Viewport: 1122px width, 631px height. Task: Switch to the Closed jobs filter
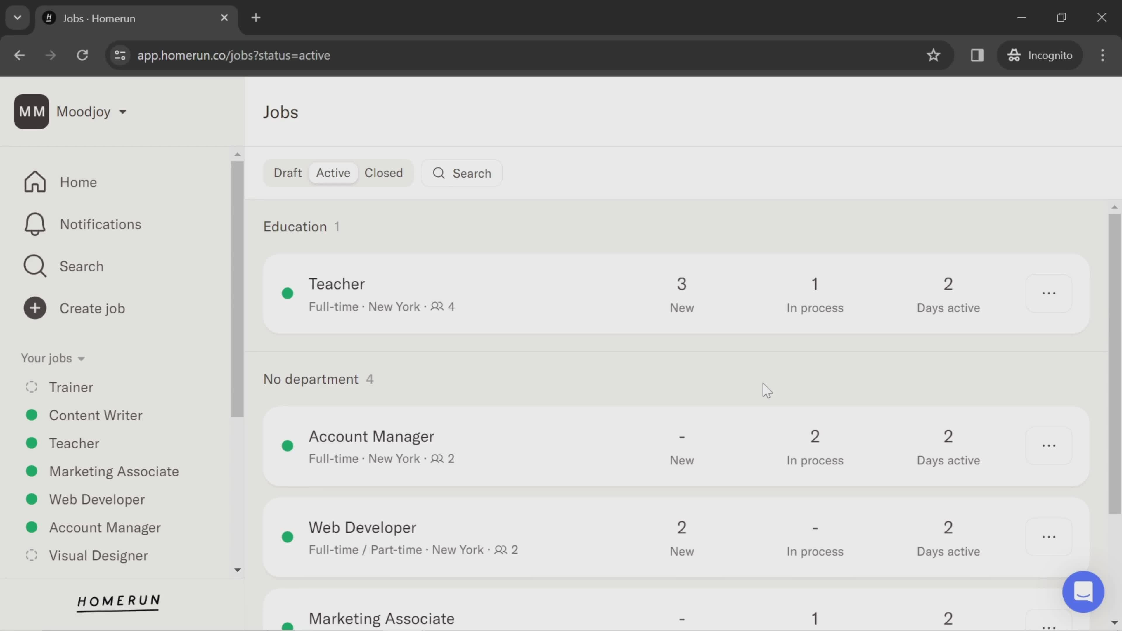click(x=383, y=173)
